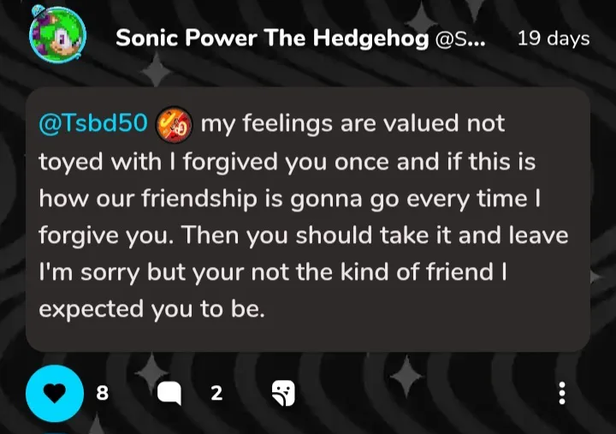The height and width of the screenshot is (434, 616).
Task: Click the Sonic Power The Hedgehog username
Action: [x=272, y=39]
